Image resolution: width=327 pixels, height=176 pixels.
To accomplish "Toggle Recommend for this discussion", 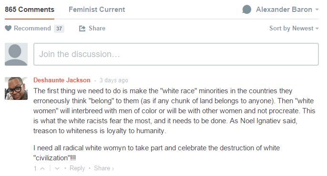I will coord(32,28).
